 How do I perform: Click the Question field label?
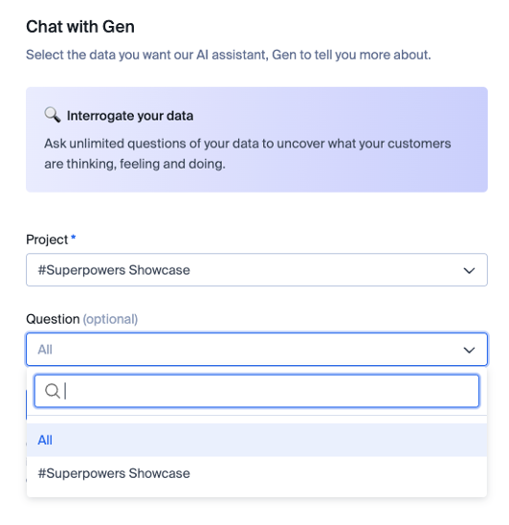[53, 319]
